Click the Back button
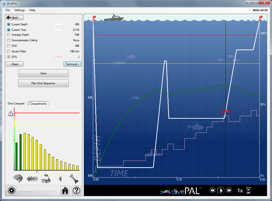The image size is (272, 201). pyautogui.click(x=15, y=17)
